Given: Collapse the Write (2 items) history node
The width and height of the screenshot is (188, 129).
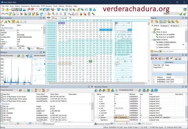Looking at the screenshot, I should click(152, 32).
